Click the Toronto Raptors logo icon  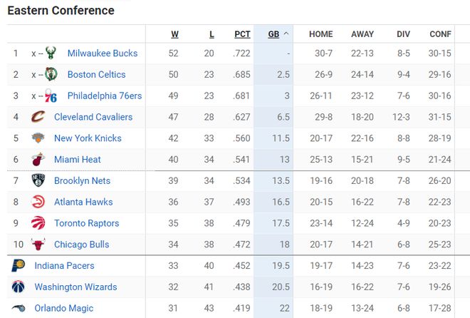(38, 223)
